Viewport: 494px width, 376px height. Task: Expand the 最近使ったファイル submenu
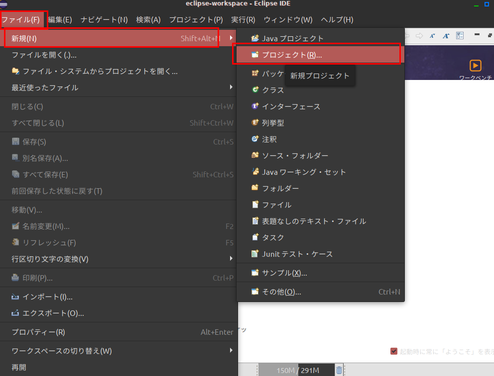(x=231, y=87)
